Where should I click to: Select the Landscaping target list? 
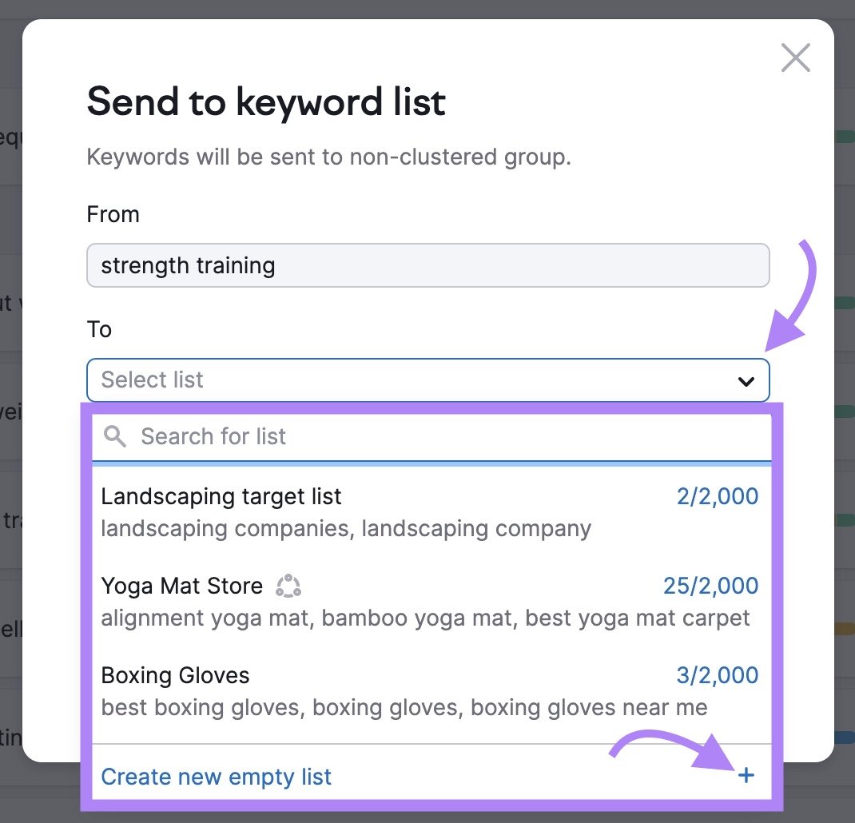(221, 496)
